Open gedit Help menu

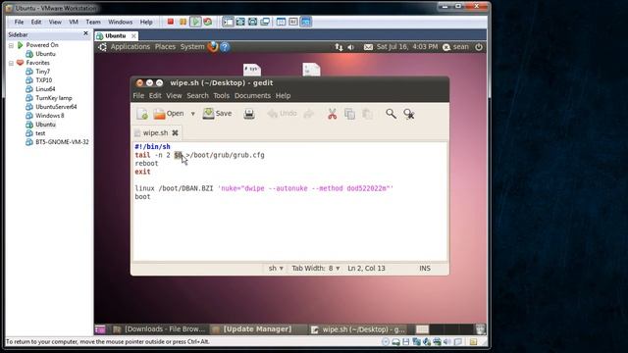(283, 96)
